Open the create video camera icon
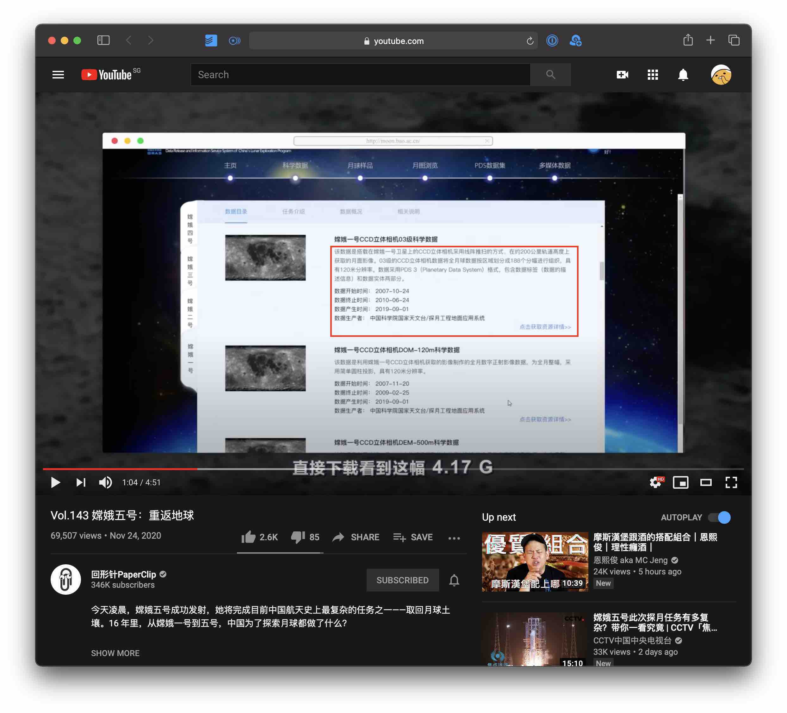The height and width of the screenshot is (713, 787). (x=622, y=75)
